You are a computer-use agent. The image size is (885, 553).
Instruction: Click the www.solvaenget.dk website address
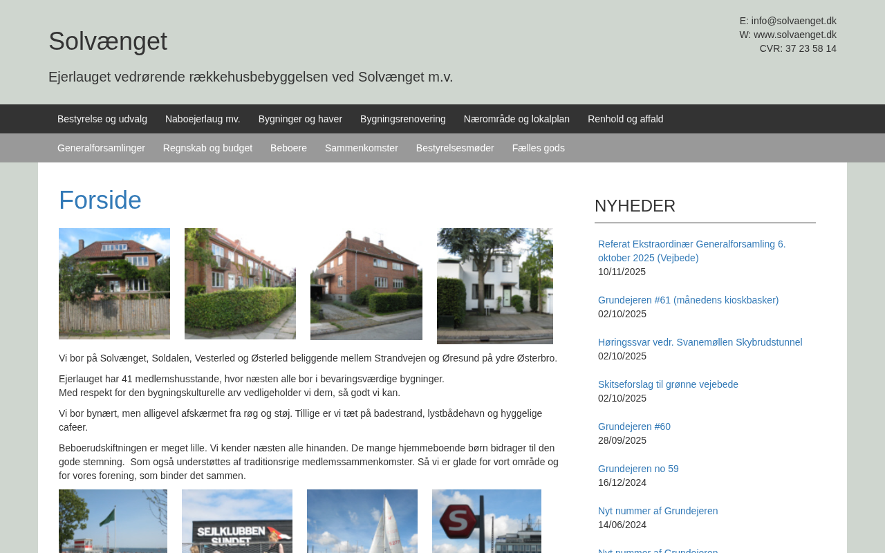(795, 35)
